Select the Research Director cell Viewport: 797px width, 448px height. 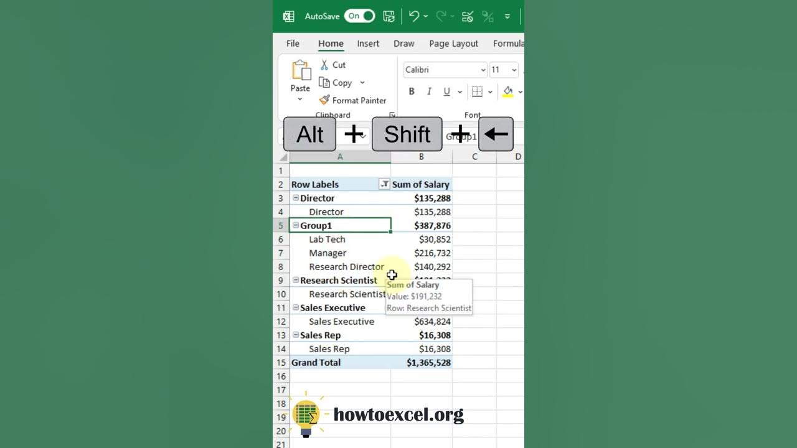(x=340, y=266)
